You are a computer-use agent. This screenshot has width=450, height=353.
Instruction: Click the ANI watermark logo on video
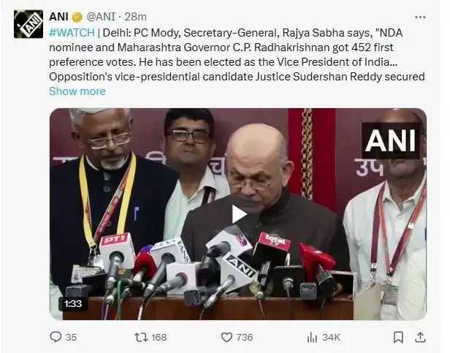click(390, 140)
